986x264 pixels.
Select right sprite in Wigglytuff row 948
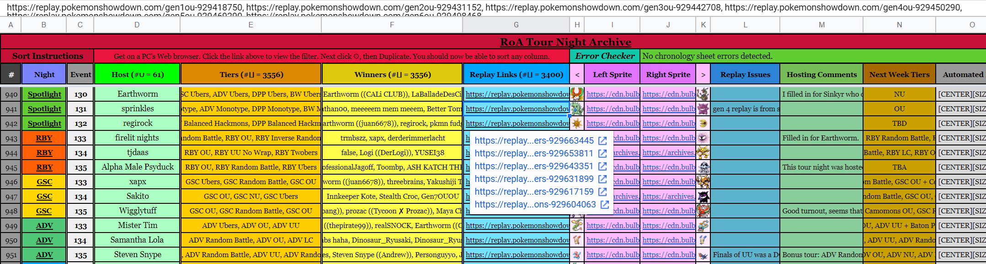tap(703, 211)
